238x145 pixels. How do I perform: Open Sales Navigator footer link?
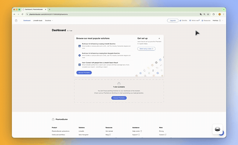click(x=83, y=135)
